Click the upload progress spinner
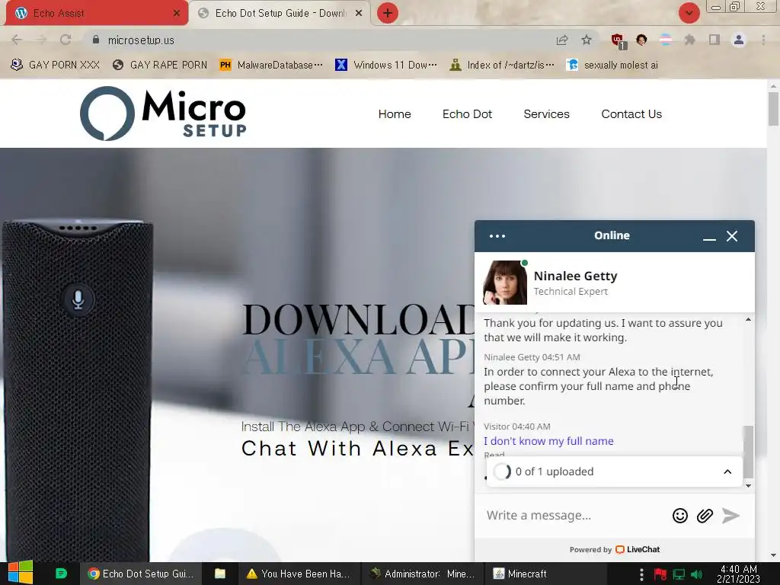The height and width of the screenshot is (585, 780). click(x=502, y=471)
